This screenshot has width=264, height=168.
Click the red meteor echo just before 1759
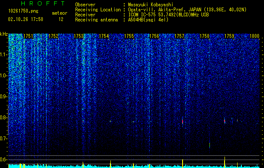(225, 121)
